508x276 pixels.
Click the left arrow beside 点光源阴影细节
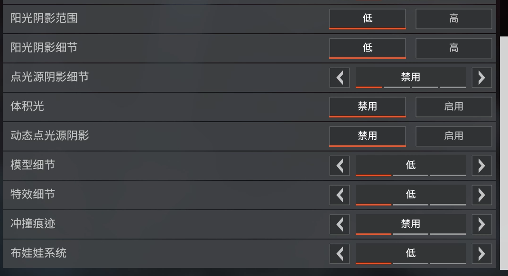[340, 77]
